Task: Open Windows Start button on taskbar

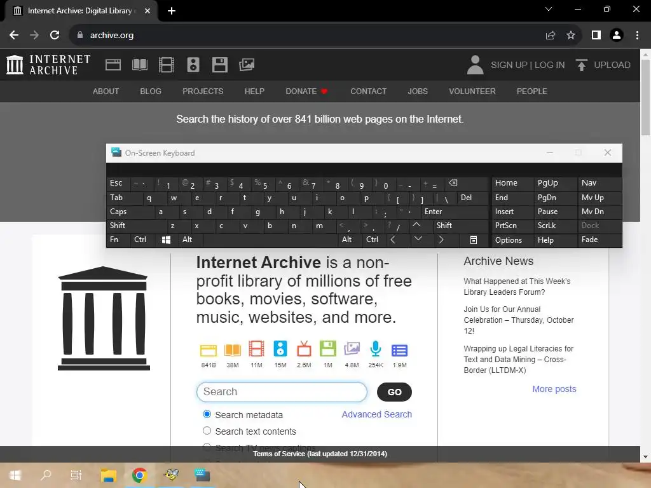Action: click(x=15, y=475)
